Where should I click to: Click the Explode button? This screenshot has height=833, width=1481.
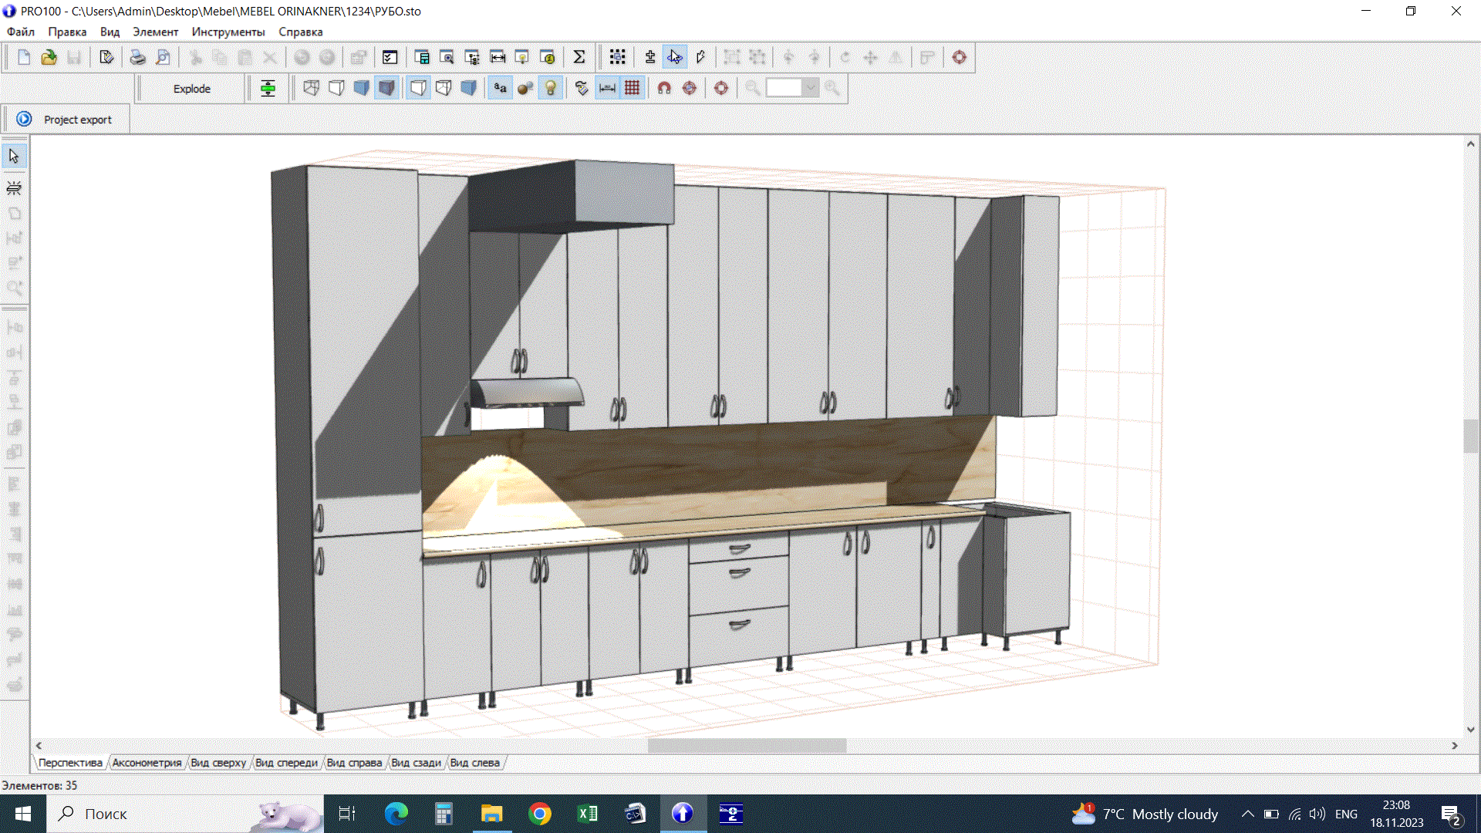[191, 88]
